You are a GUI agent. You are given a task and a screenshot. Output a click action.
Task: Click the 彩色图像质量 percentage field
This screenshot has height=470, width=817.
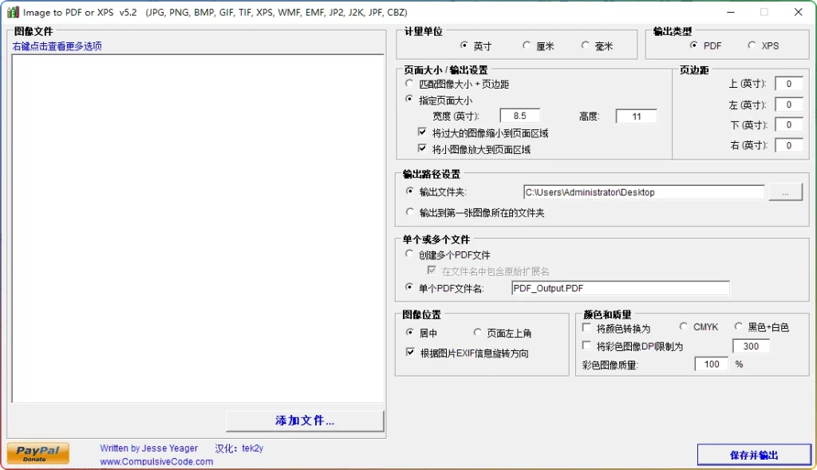point(710,364)
